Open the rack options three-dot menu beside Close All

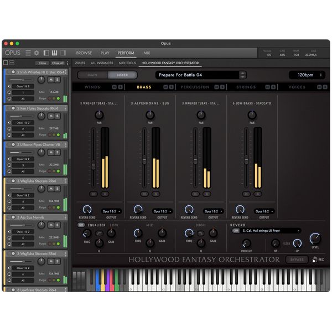tap(68, 63)
